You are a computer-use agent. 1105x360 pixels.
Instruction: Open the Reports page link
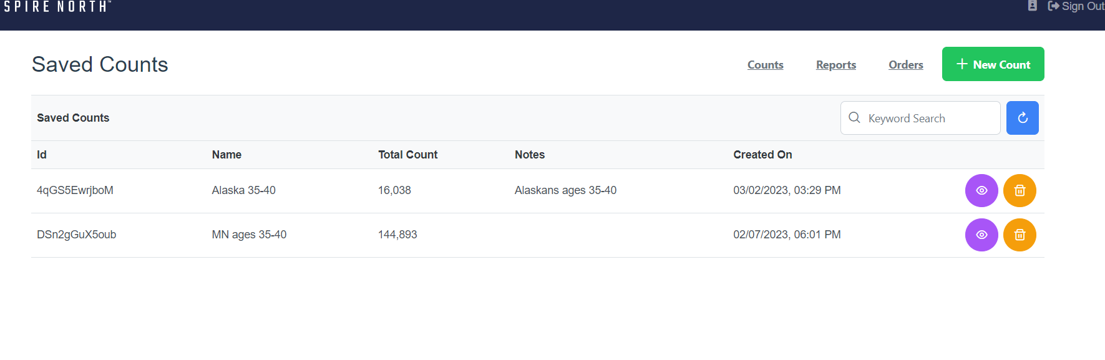tap(836, 65)
